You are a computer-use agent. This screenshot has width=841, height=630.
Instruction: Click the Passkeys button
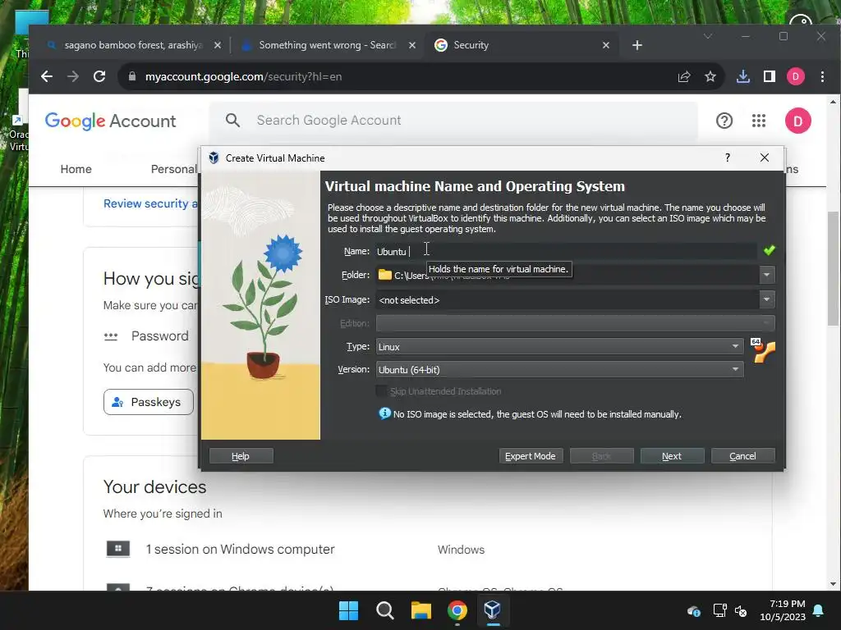pos(149,402)
